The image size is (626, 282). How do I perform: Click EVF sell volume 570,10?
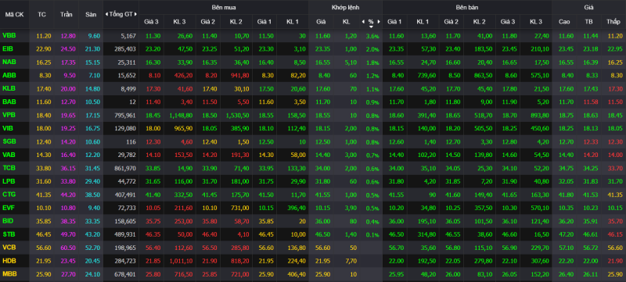click(x=539, y=208)
